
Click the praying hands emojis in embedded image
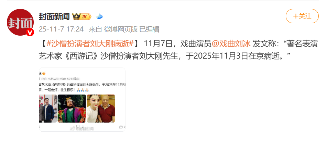pos(83,90)
